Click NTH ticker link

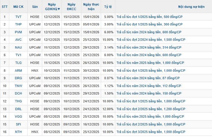[x=18, y=132]
